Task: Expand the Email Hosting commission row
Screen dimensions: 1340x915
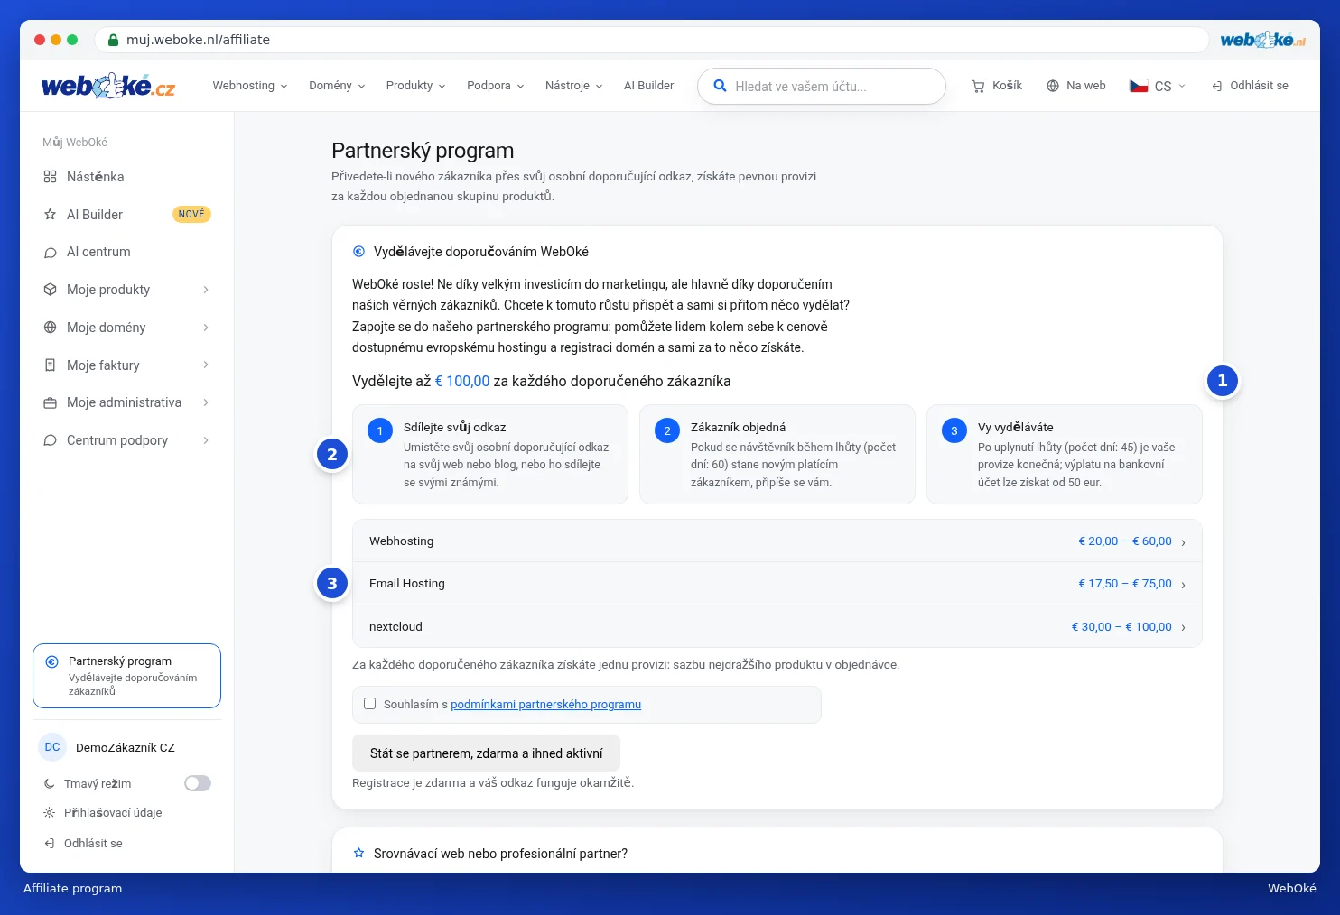Action: [777, 584]
